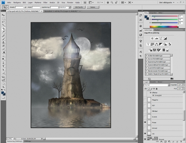
Task: Select the Rectangular Marquee tool
Action: [x=3, y=19]
